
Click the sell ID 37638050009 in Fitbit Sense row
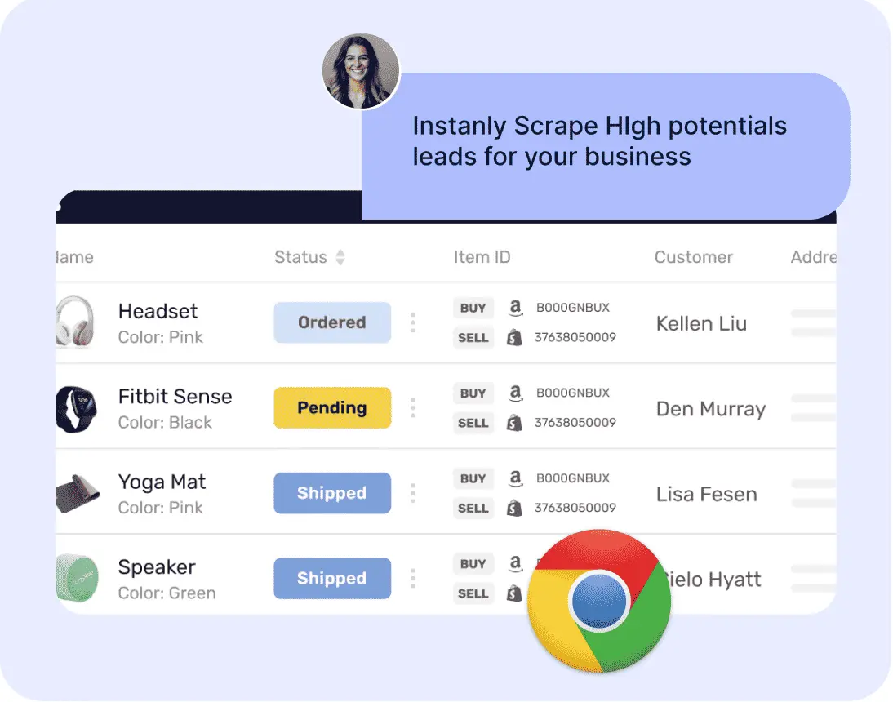575,423
